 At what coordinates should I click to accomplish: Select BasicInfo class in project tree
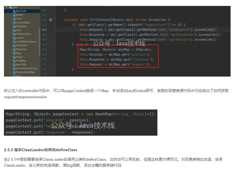[21, 11]
